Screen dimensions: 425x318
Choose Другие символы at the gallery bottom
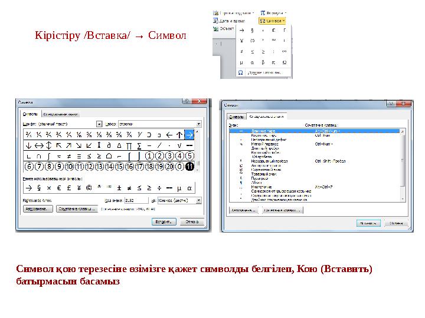pyautogui.click(x=263, y=72)
